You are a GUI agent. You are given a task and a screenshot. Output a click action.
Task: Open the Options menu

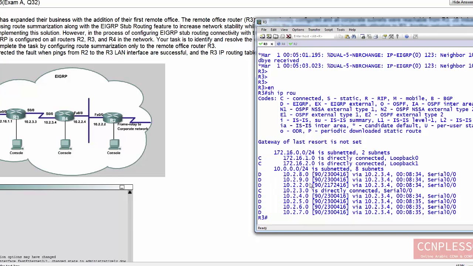[x=298, y=30]
